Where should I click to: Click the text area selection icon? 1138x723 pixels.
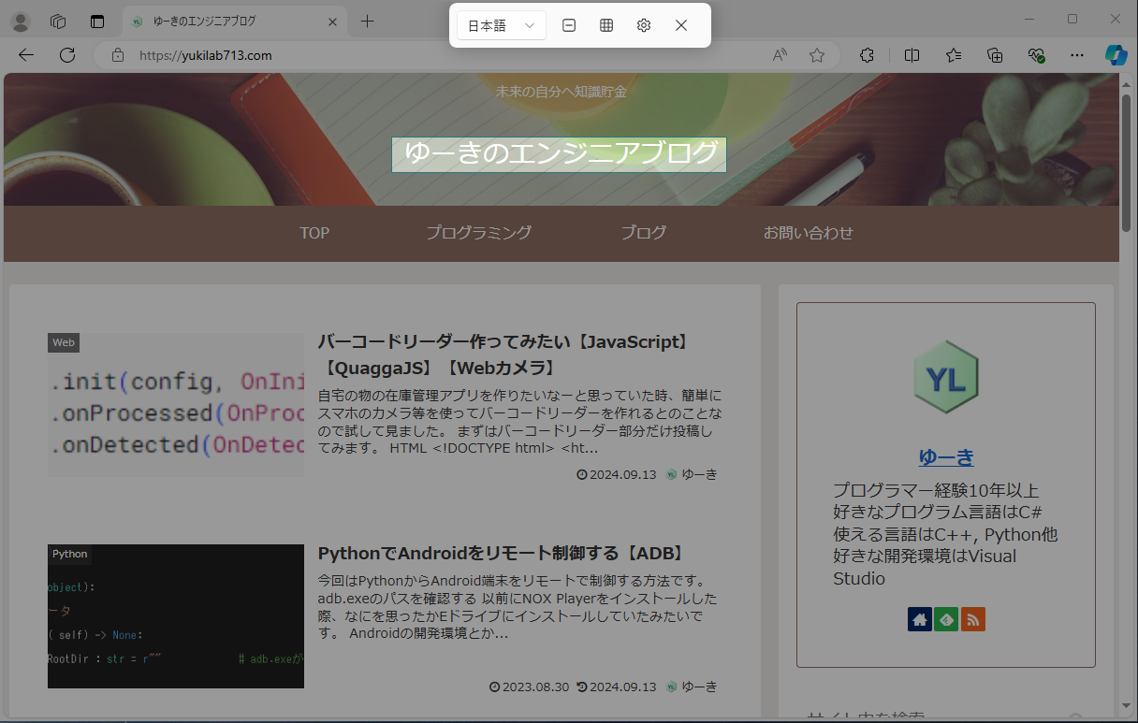coord(569,25)
